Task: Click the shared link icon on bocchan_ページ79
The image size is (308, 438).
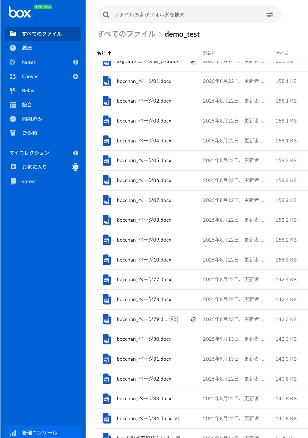Action: 193,319
